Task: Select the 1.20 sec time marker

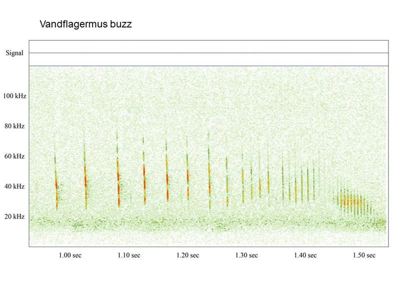Action: (187, 256)
